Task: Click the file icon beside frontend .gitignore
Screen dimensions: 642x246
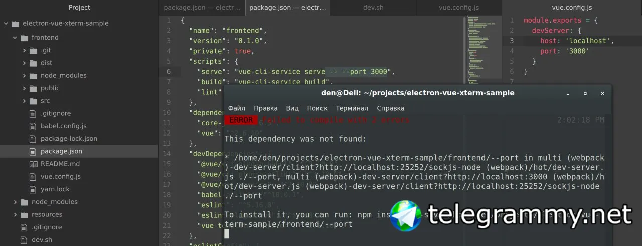Action: (x=34, y=113)
